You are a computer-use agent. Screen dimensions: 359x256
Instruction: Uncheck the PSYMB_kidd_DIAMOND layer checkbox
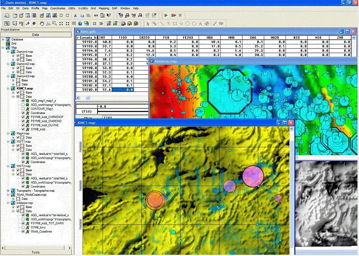(x=23, y=121)
